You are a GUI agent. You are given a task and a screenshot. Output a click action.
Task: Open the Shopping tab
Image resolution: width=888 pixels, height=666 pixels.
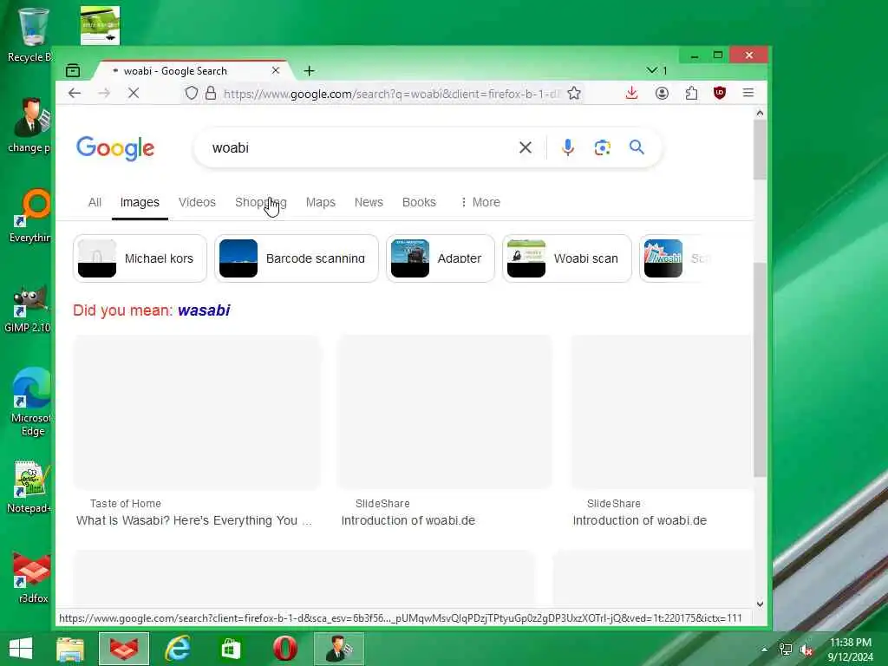tap(261, 202)
